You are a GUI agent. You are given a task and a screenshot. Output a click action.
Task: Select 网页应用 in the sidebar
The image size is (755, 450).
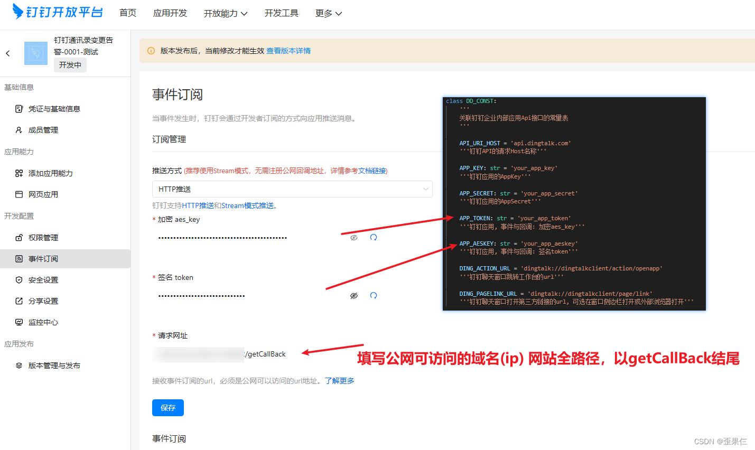(x=66, y=194)
